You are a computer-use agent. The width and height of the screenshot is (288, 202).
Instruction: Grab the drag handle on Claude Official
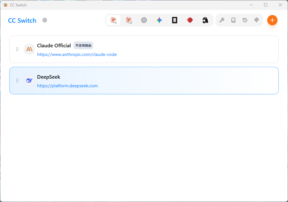point(17,49)
